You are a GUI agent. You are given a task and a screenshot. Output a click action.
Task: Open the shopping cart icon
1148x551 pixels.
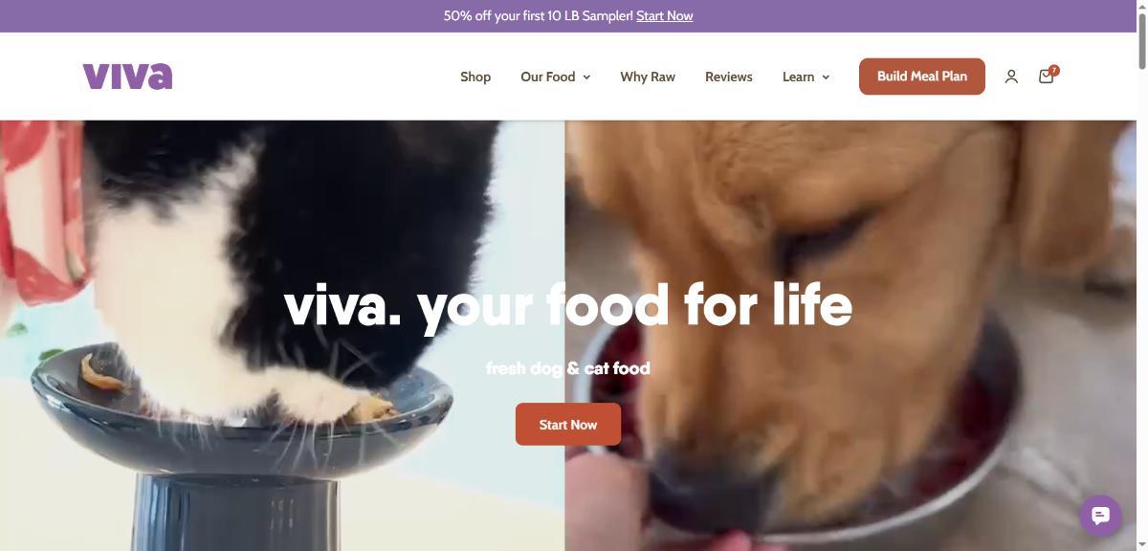[1046, 77]
